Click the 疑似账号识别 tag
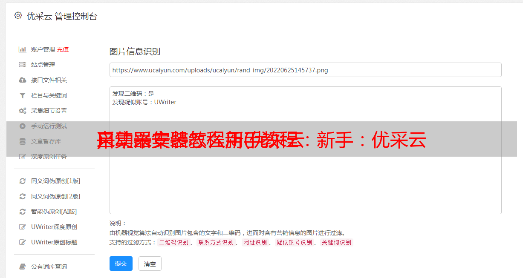This screenshot has width=523, height=278. (294, 242)
